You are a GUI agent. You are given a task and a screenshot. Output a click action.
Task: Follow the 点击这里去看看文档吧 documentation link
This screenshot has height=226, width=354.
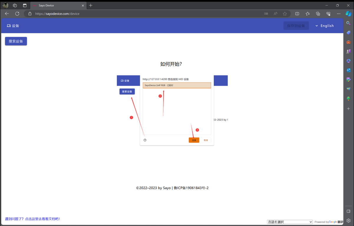43,219
